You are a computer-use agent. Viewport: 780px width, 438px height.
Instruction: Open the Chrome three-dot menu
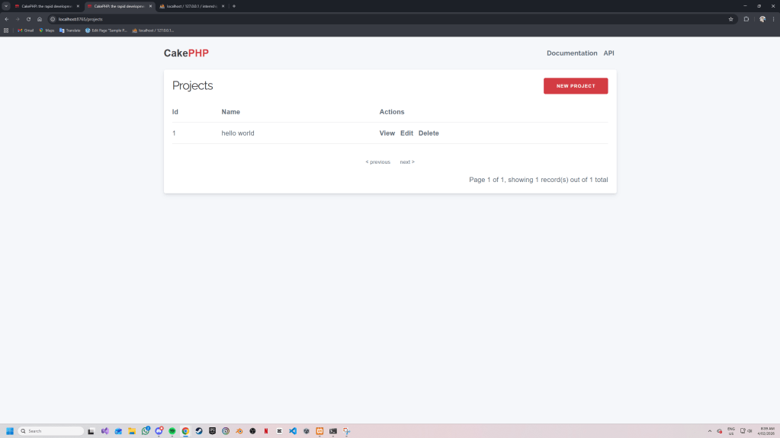point(773,19)
